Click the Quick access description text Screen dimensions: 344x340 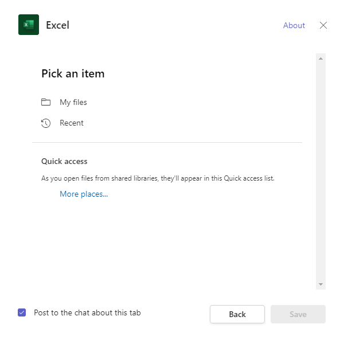pos(158,178)
